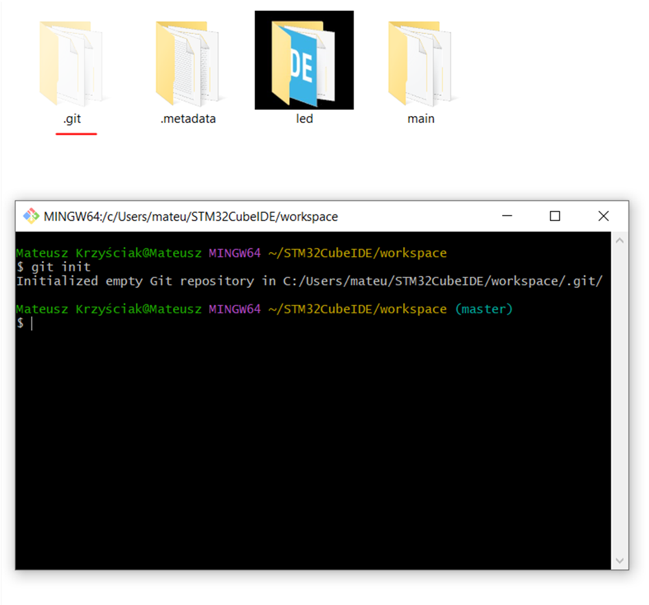Click the .metadata folder name label
The width and height of the screenshot is (649, 605).
188,119
